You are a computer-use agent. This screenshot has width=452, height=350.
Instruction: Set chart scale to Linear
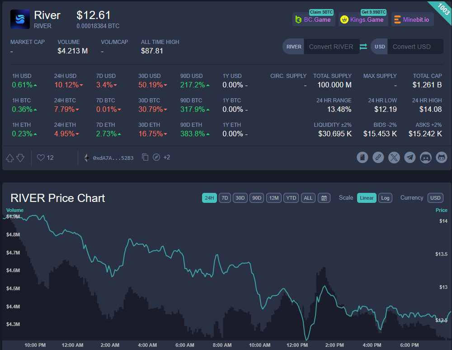(x=367, y=198)
